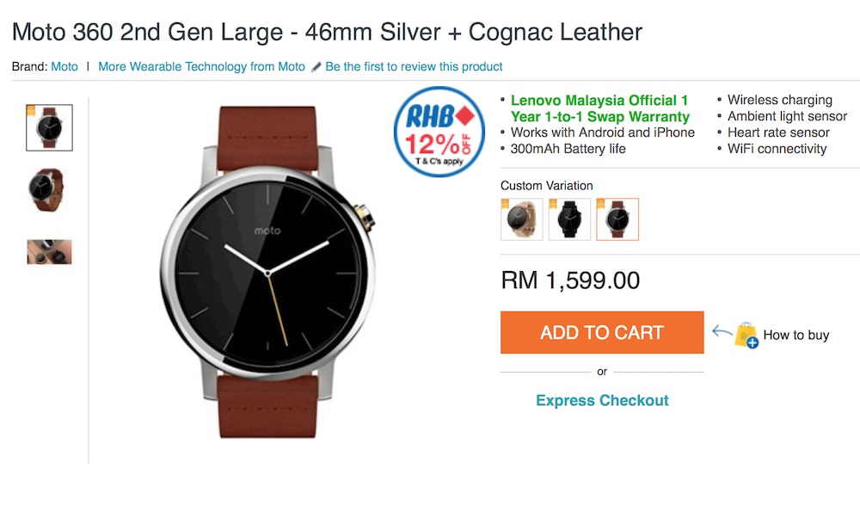Select the angled side-view watch thumbnail
Image resolution: width=860 pixels, height=505 pixels.
click(47, 190)
